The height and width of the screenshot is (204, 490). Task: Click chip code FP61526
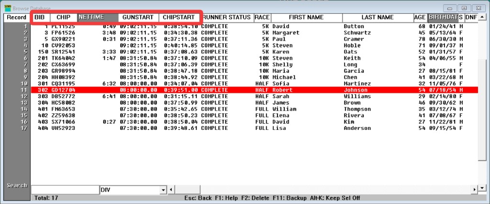64,33
